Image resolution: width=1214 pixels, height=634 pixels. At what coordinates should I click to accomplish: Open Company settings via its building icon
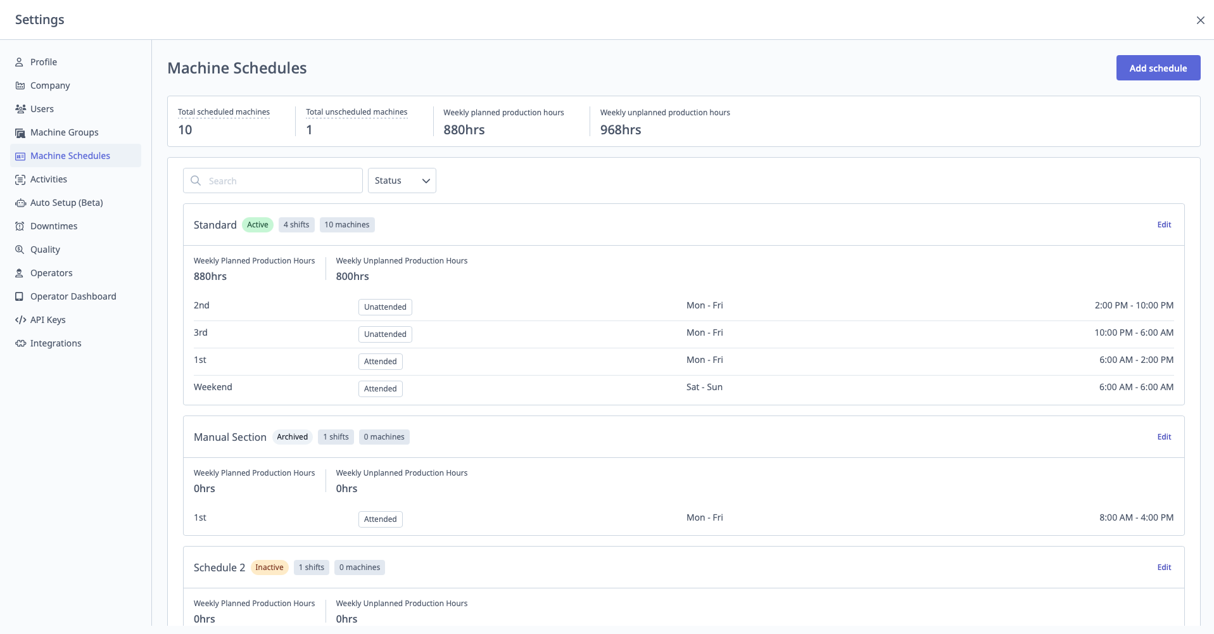click(20, 86)
